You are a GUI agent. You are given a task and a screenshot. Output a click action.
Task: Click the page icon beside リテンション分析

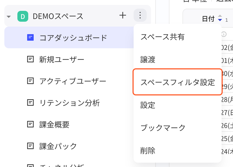click(x=30, y=103)
